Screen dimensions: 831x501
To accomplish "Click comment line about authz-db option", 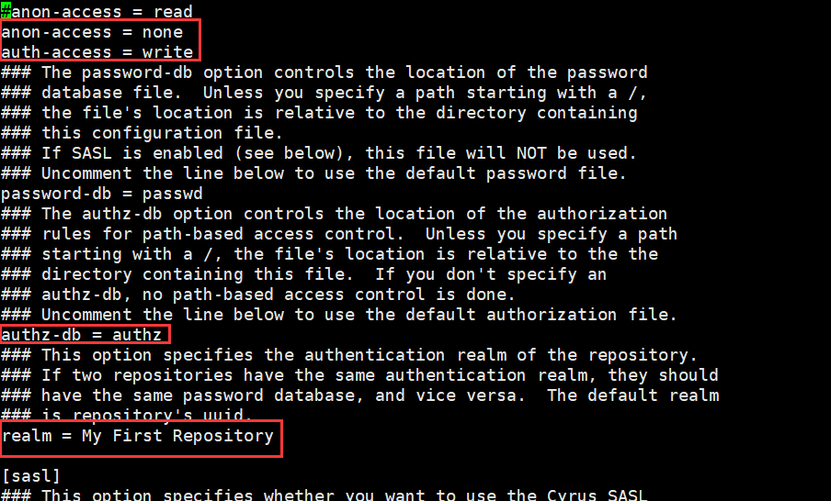I will 335,214.
